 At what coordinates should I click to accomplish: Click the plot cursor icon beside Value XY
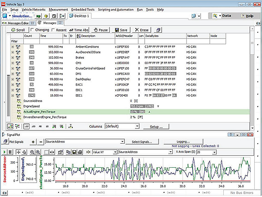point(88,152)
